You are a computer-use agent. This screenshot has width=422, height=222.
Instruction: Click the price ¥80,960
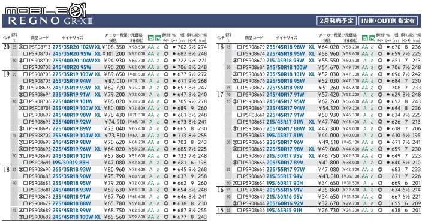click(x=114, y=169)
